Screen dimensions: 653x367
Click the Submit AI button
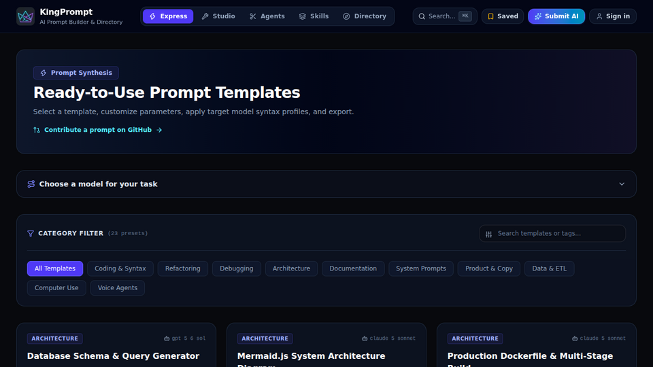(x=556, y=16)
